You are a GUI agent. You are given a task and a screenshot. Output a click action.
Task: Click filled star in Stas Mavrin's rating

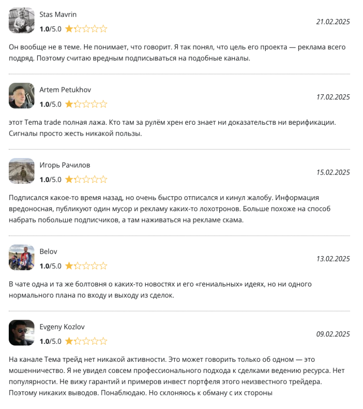pos(70,29)
